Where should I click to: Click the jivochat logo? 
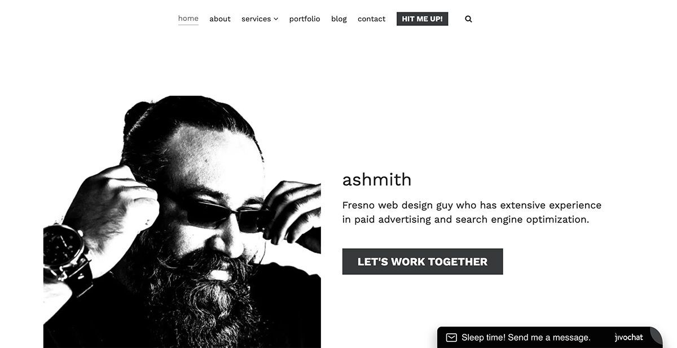coord(629,337)
